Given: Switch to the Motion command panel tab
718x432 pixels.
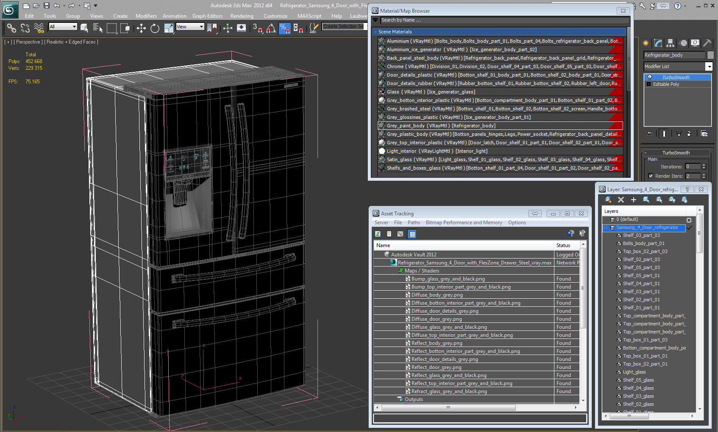Looking at the screenshot, I should click(x=683, y=43).
